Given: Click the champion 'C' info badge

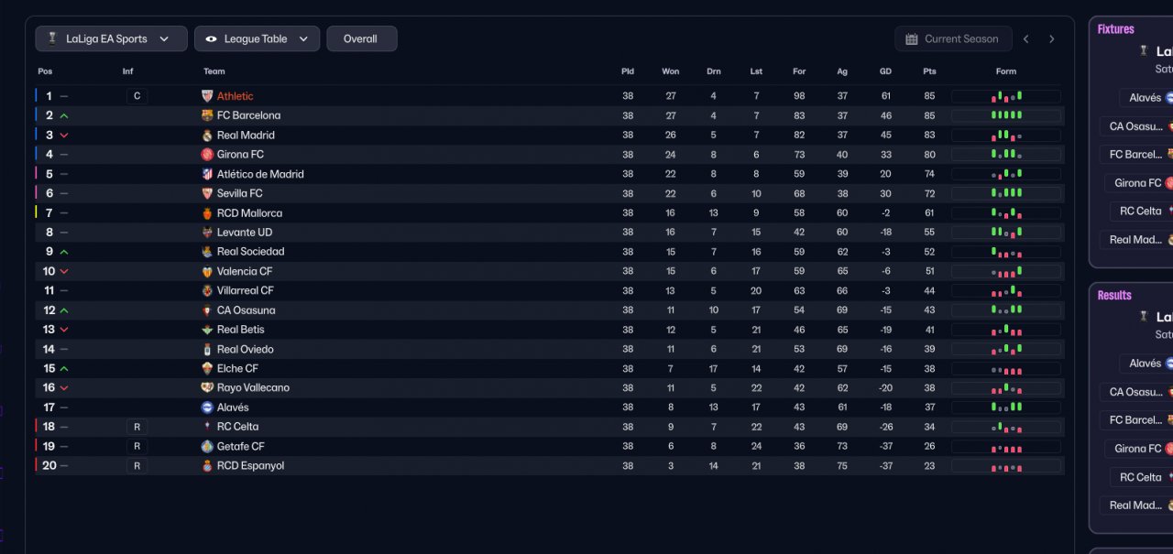Looking at the screenshot, I should pos(137,96).
